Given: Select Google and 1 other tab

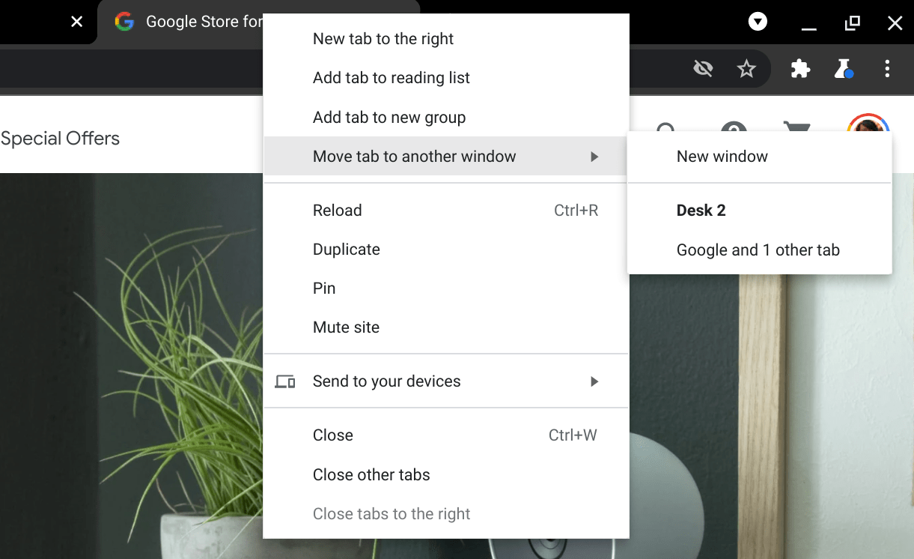Looking at the screenshot, I should click(x=760, y=250).
